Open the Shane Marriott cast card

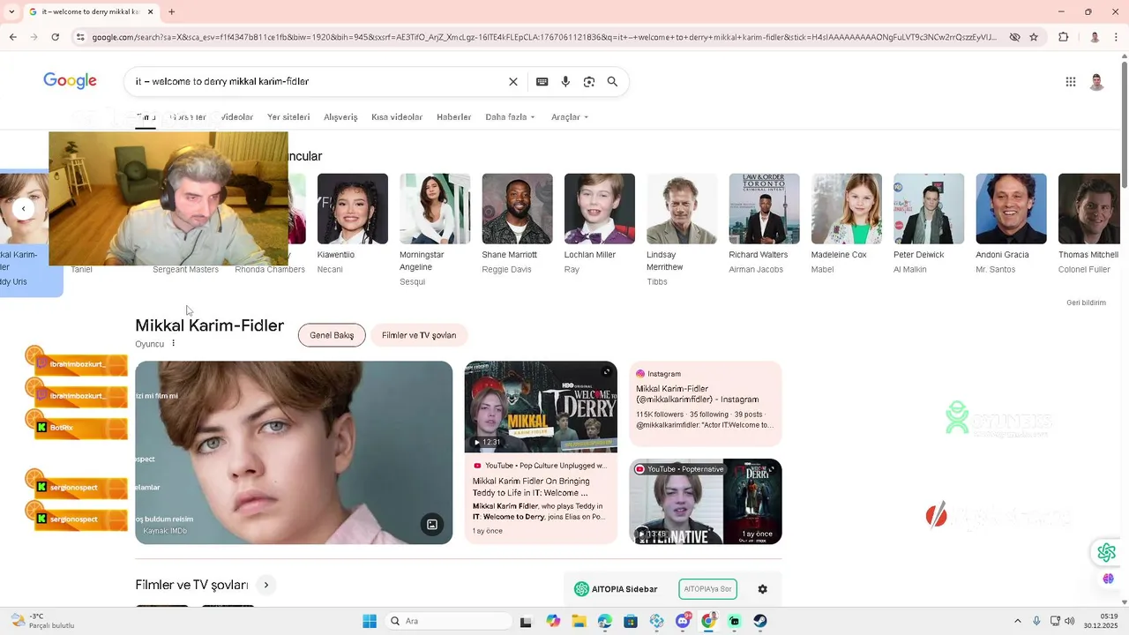coord(518,224)
